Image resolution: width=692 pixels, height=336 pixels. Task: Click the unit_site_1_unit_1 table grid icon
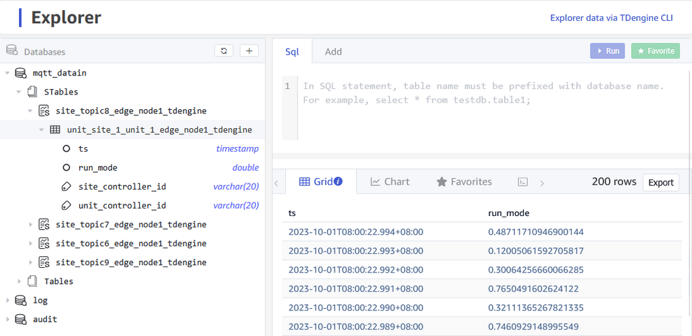(x=55, y=130)
